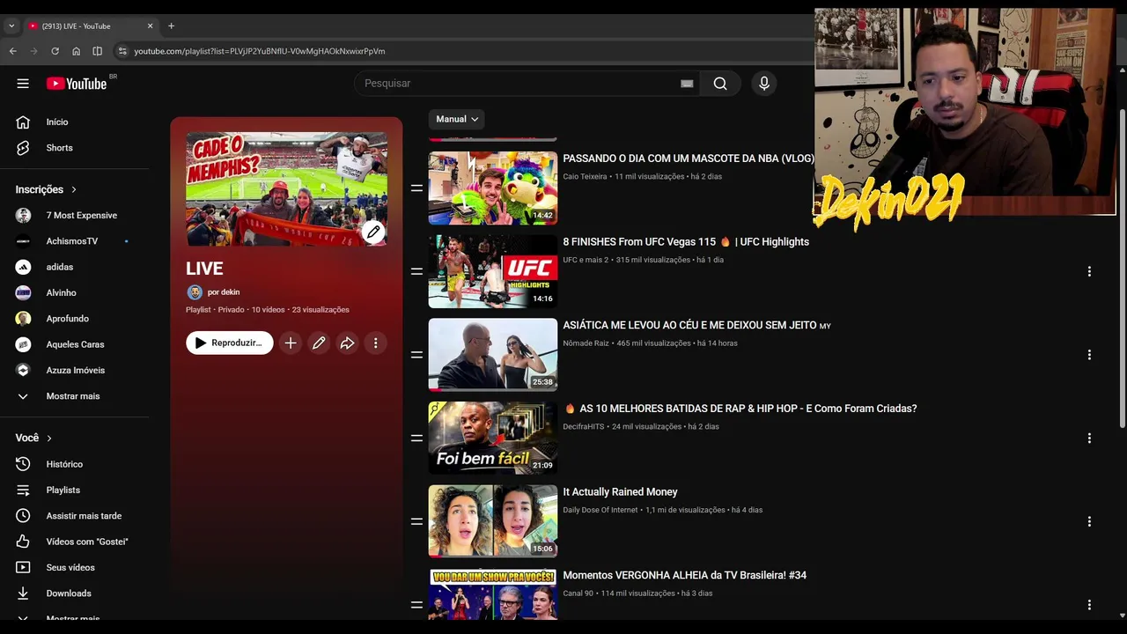This screenshot has height=634, width=1127.
Task: Click browser home button
Action: tap(76, 51)
